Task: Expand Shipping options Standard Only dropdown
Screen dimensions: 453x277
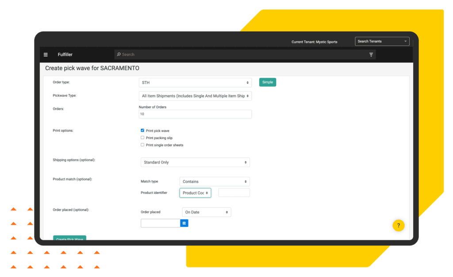Action: 195,162
